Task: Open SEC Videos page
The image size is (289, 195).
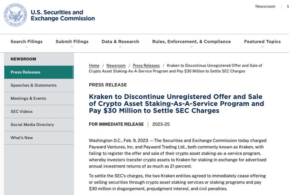Action: click(x=22, y=111)
